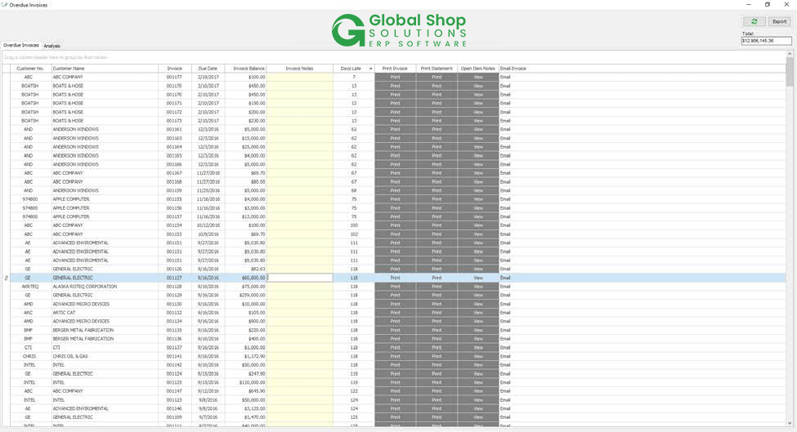Print statement for invoice 001146

[437, 408]
